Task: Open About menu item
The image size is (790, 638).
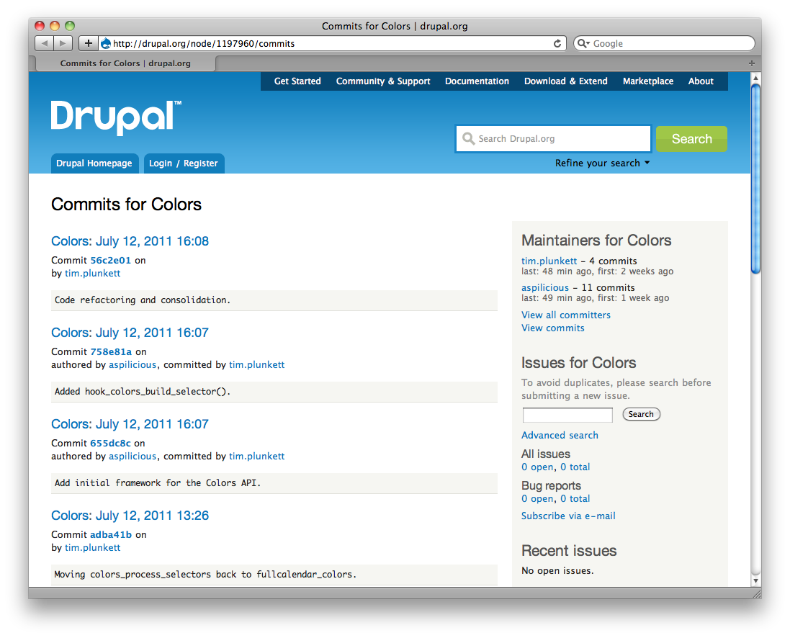Action: [701, 81]
